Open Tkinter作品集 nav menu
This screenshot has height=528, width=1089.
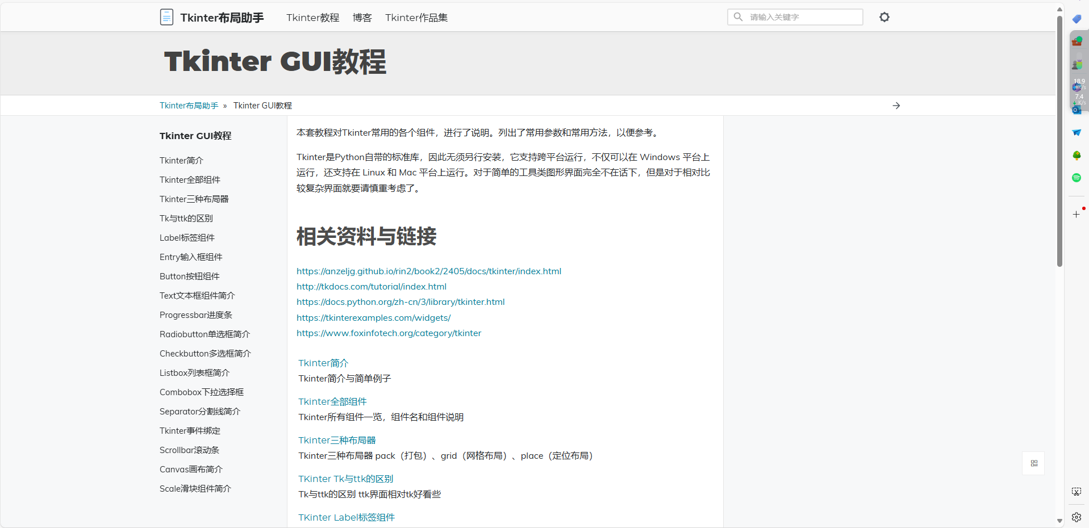pos(416,18)
